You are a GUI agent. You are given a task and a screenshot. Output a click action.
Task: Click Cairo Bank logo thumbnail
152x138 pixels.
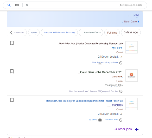131,75
